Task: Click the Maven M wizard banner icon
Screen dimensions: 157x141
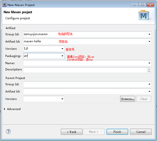Action: point(144,15)
